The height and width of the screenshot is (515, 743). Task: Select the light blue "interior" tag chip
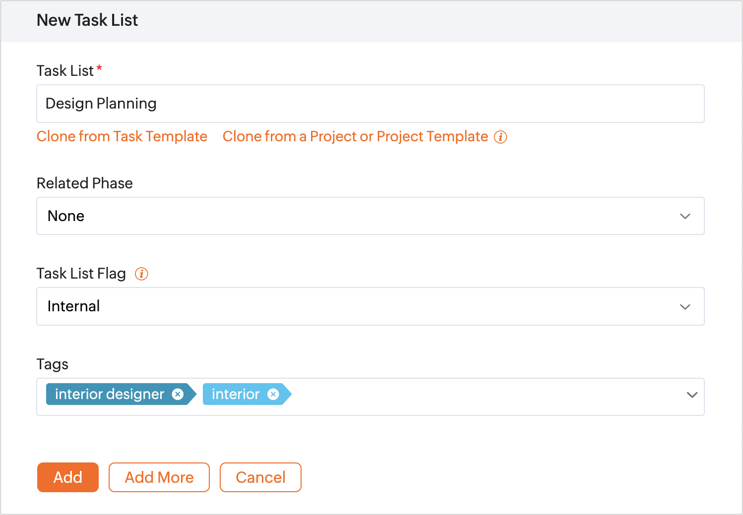pyautogui.click(x=235, y=394)
